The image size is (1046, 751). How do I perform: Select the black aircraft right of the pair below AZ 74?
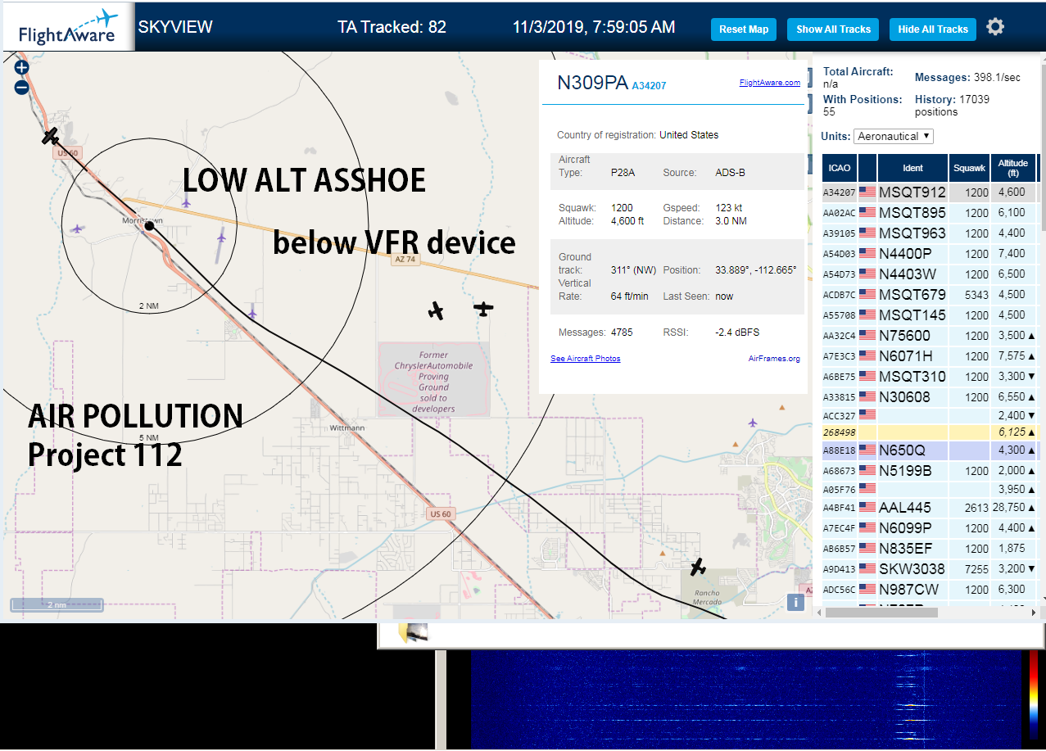pos(483,309)
